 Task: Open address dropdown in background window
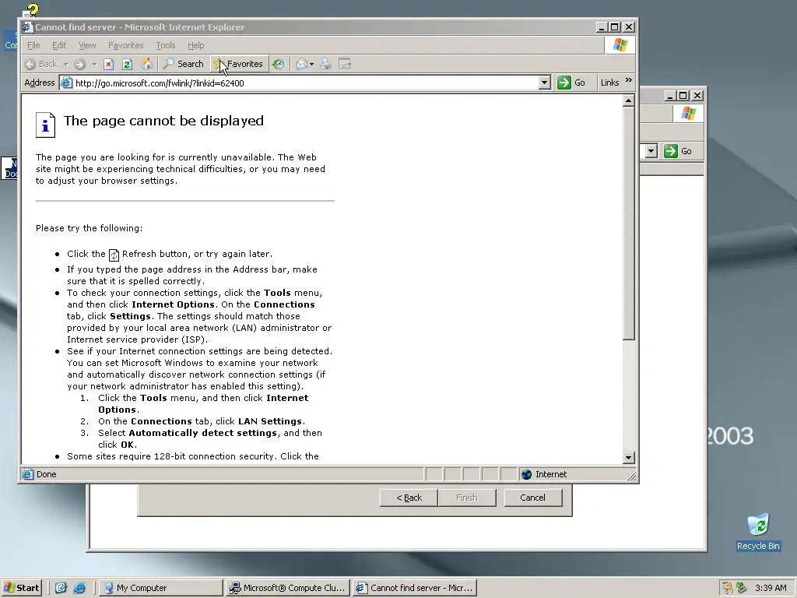(651, 151)
